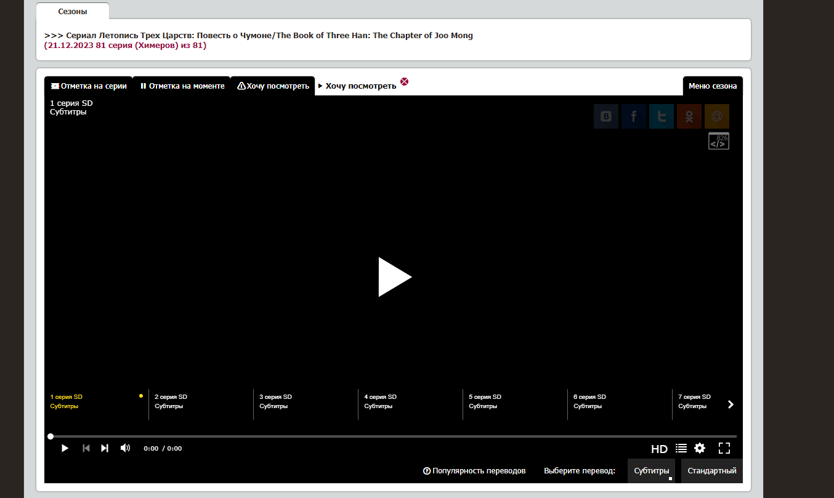
Task: Click the large center play button
Action: pyautogui.click(x=394, y=277)
